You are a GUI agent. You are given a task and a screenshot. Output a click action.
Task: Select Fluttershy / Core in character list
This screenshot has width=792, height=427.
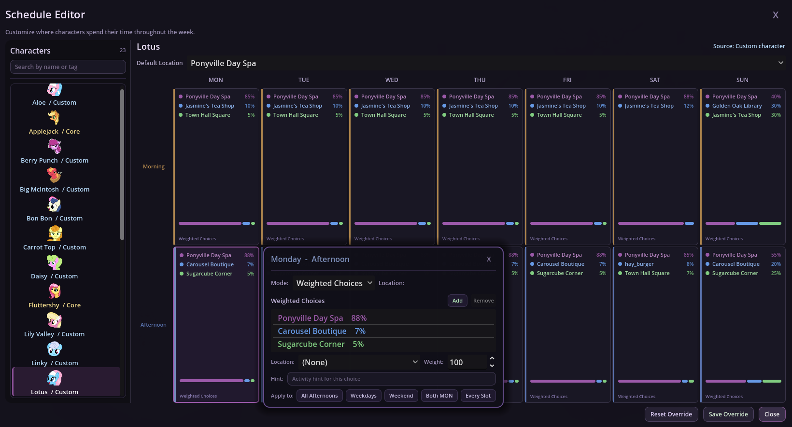[x=55, y=305]
